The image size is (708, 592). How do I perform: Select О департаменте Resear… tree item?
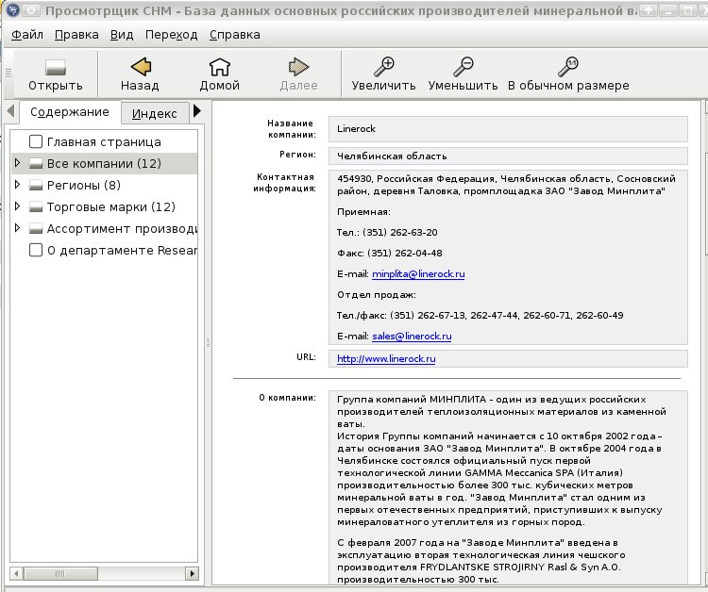coord(122,250)
